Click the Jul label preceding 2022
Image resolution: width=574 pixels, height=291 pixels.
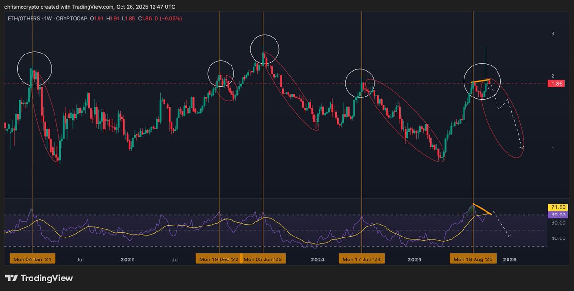(80, 260)
